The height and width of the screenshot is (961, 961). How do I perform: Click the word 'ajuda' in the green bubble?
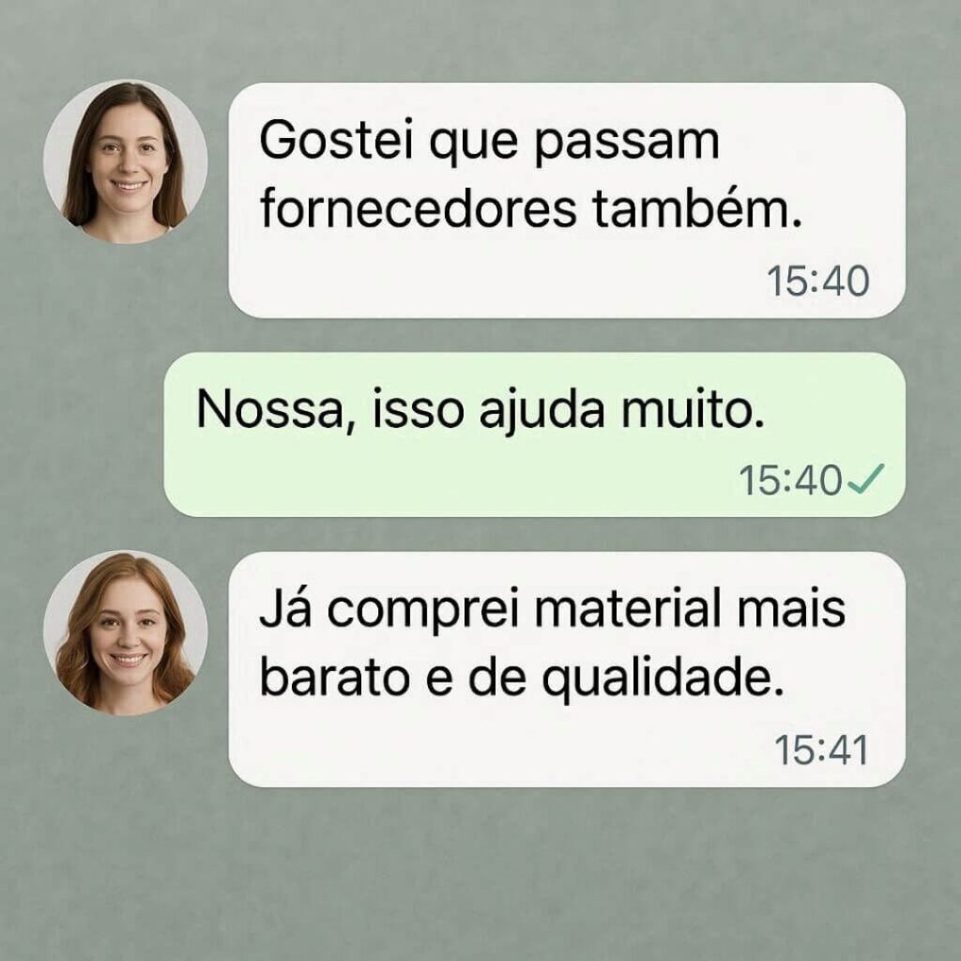(542, 411)
